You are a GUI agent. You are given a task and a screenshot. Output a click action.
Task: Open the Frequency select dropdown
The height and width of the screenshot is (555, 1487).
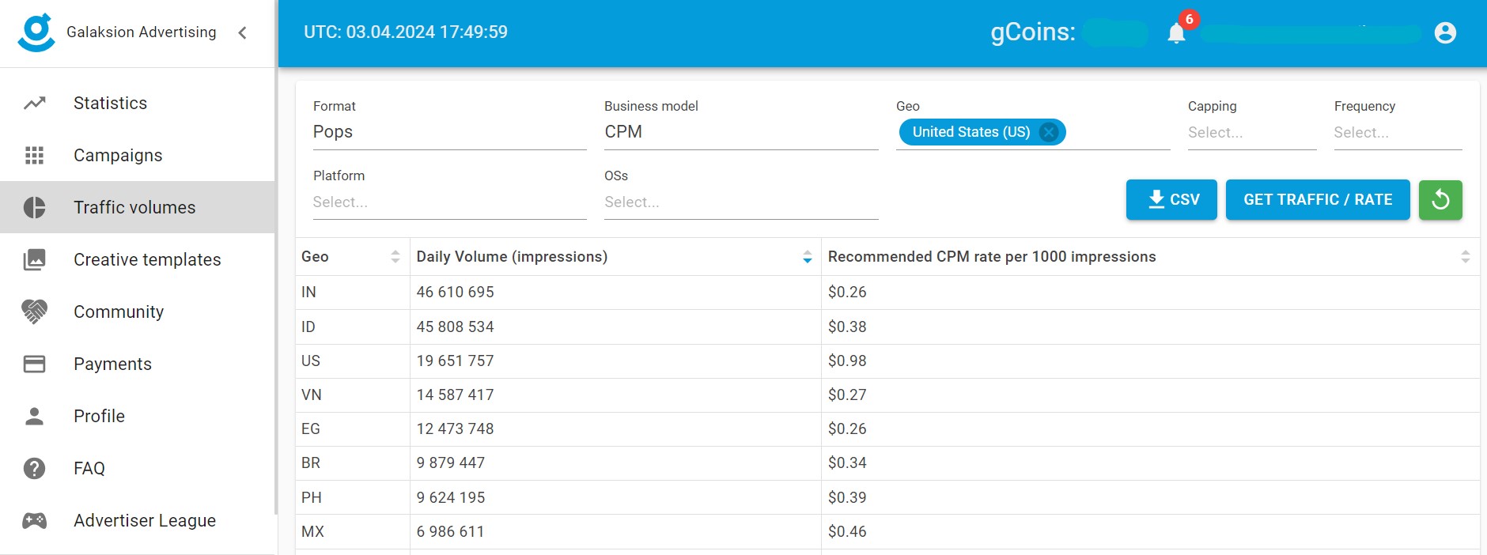click(x=1398, y=132)
